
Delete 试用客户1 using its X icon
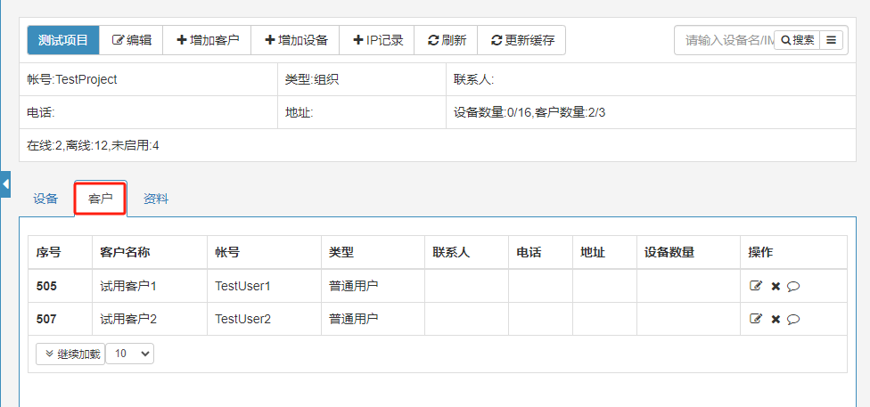pos(776,286)
